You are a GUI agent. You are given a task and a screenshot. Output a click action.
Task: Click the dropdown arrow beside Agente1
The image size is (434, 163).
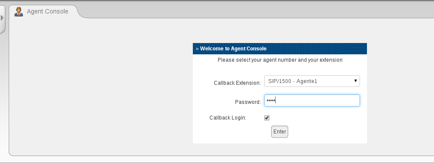(355, 81)
